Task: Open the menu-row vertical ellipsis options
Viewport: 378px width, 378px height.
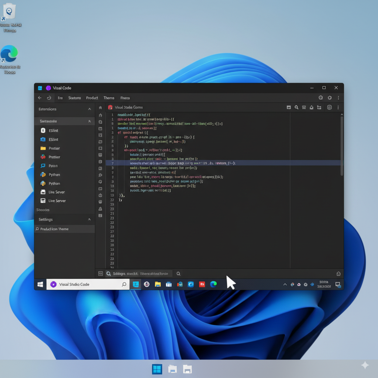Action: [x=339, y=98]
